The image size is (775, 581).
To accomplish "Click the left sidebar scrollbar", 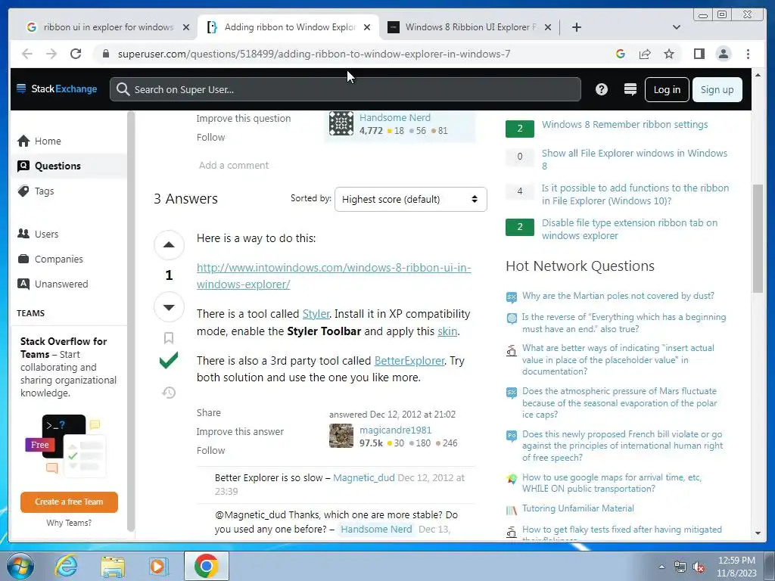I will (130, 321).
